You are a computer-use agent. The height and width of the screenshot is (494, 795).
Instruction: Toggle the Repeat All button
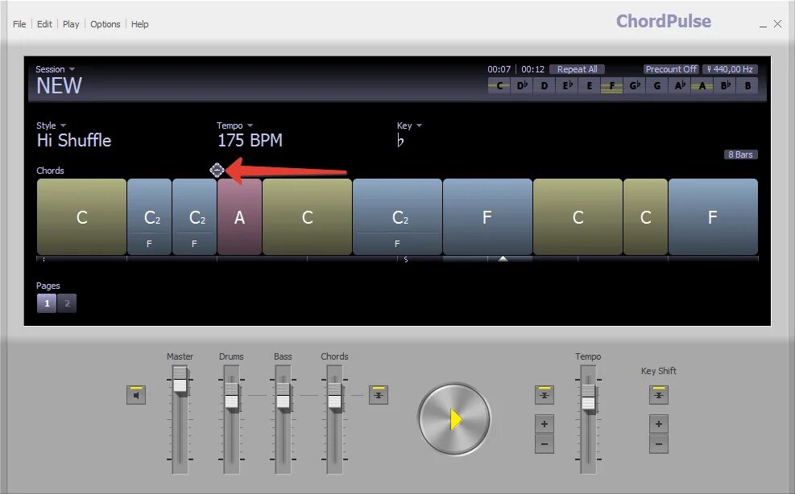click(577, 69)
